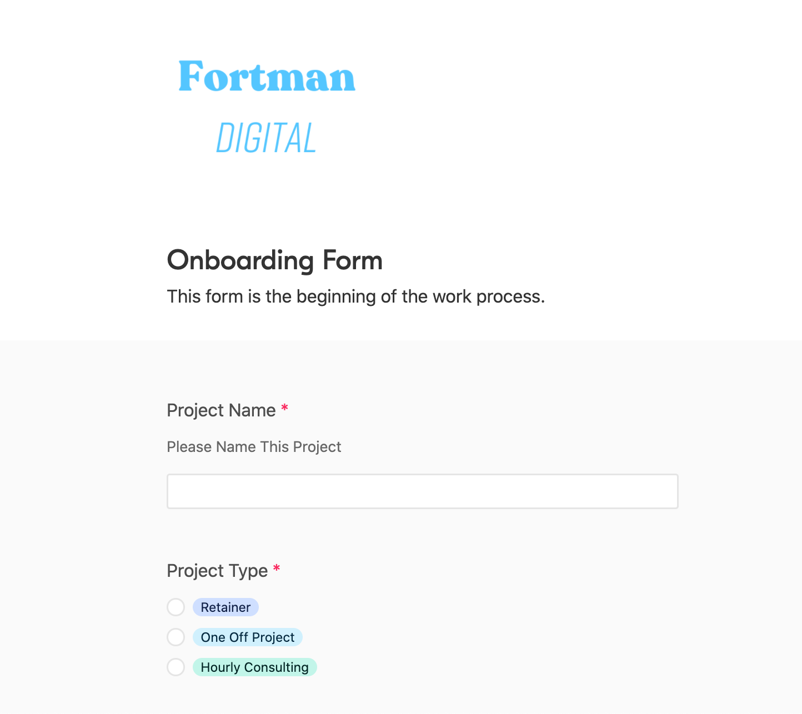Screen dimensions: 802x714
Task: Click the red asterisk beside Project Type
Action: point(277,570)
